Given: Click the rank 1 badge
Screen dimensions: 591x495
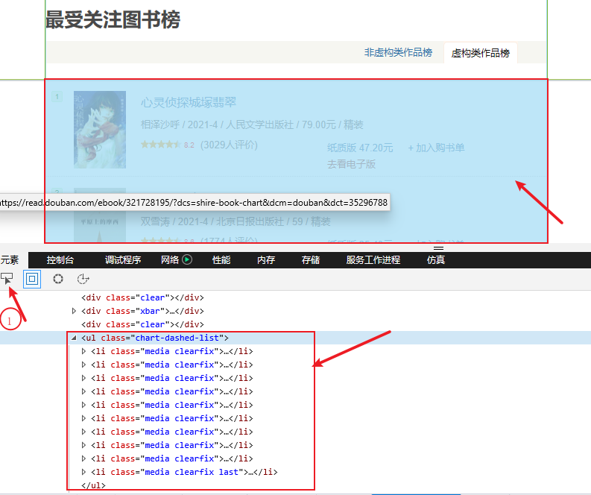Looking at the screenshot, I should [x=57, y=97].
